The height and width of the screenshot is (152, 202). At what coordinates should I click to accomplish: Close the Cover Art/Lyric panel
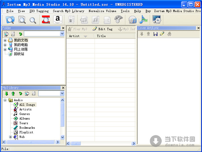coord(199,28)
